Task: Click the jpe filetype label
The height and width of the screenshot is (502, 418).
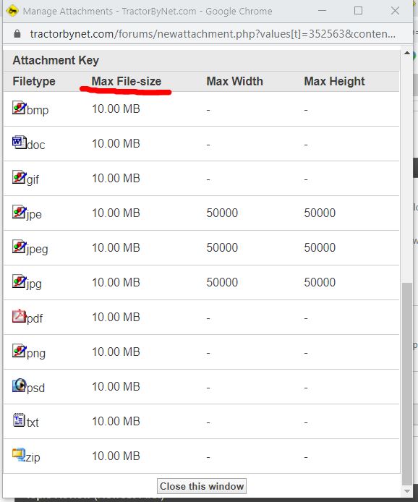Action: pyautogui.click(x=34, y=214)
